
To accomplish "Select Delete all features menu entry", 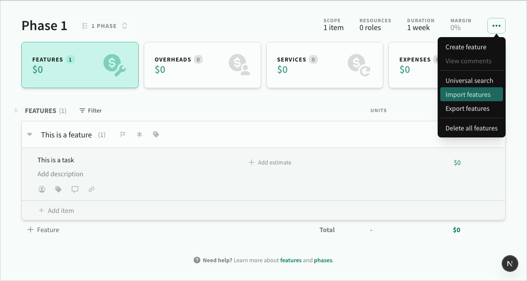I will tap(471, 128).
